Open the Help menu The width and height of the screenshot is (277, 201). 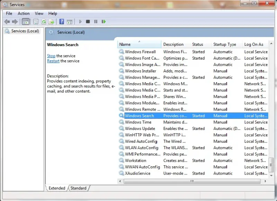(x=53, y=14)
